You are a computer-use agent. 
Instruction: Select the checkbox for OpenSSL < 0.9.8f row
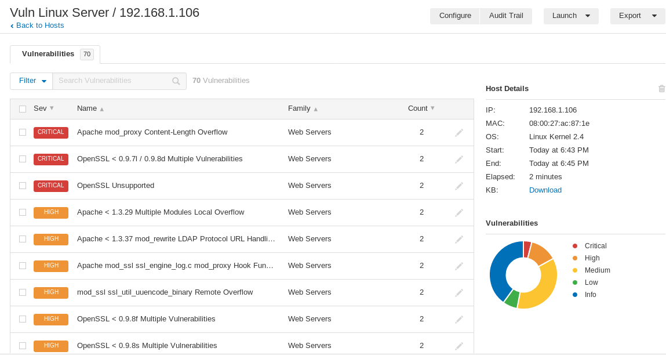[23, 319]
